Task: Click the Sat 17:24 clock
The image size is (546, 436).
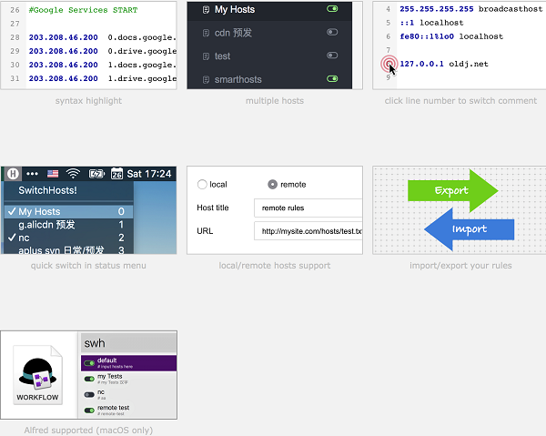Action: click(149, 174)
